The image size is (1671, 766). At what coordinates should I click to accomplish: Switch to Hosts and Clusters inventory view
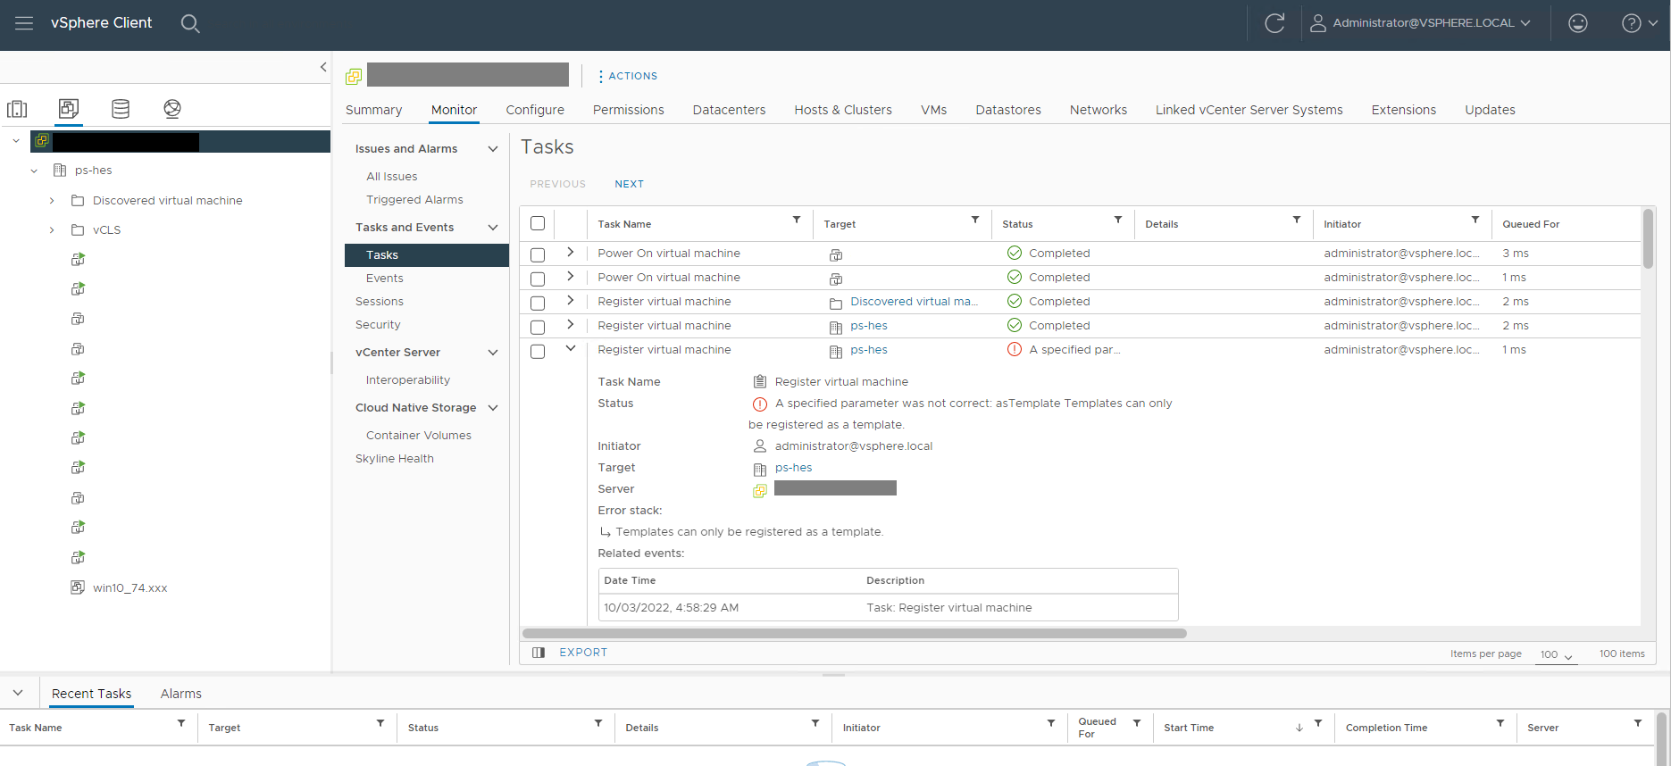pyautogui.click(x=17, y=109)
